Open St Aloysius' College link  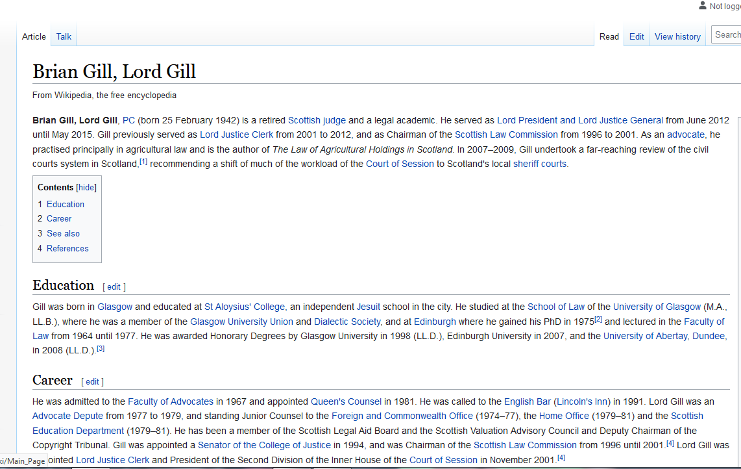pyautogui.click(x=245, y=307)
